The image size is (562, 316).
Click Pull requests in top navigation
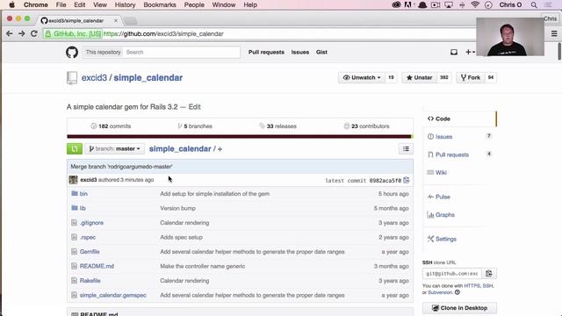coord(266,53)
